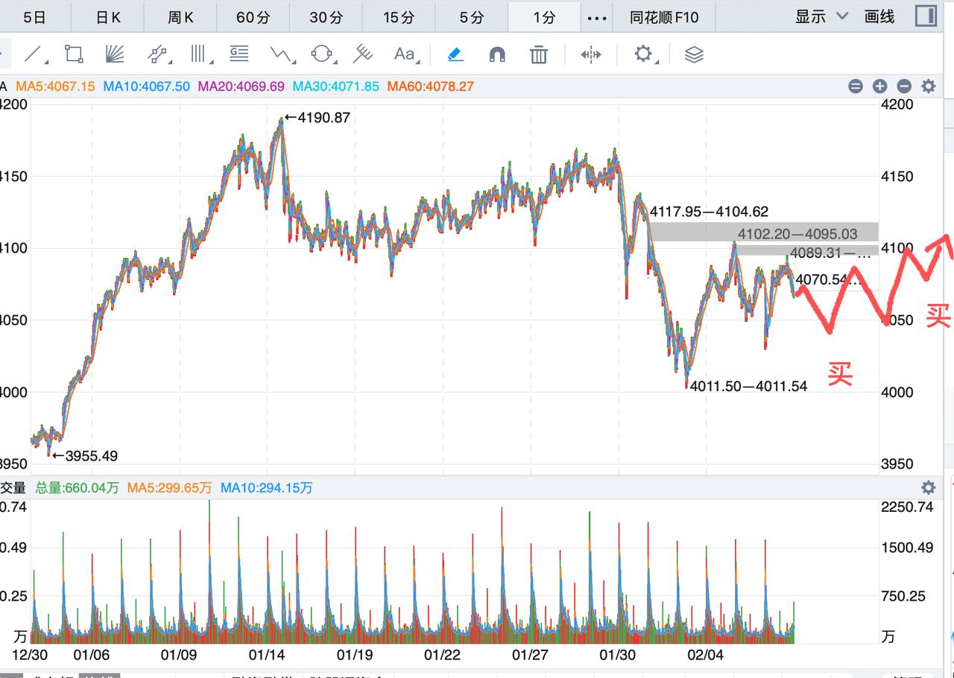The image size is (954, 678).
Task: Click the 4102.20—4095.03 gap label
Action: click(797, 235)
